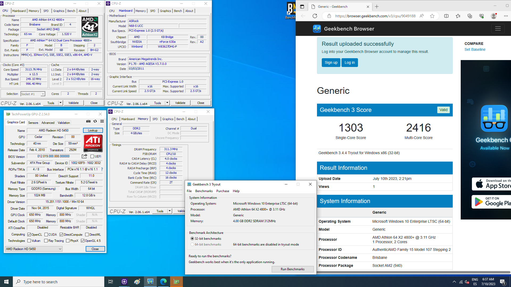Image resolution: width=511 pixels, height=287 pixels.
Task: Expand Tools dropdown arrow in Memory window
Action: [170, 211]
